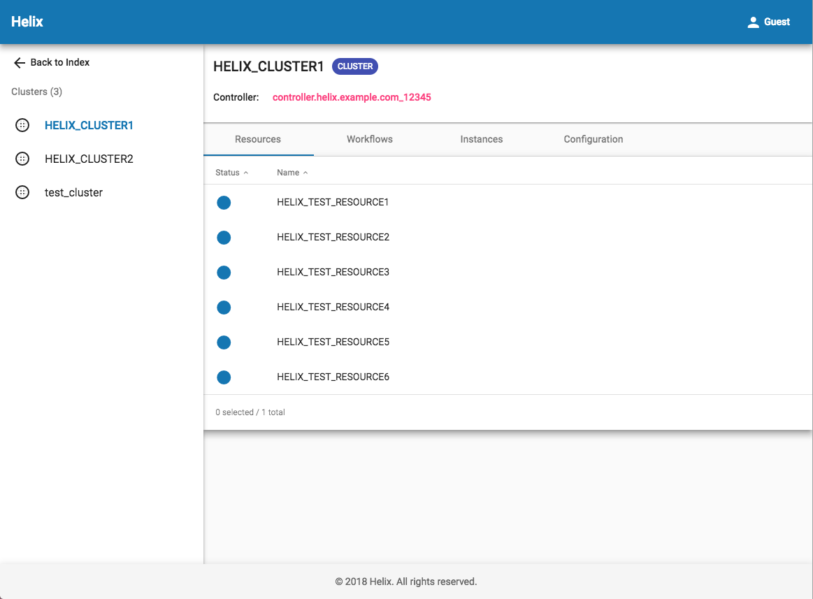This screenshot has width=813, height=599.
Task: Click the icon beside test_cluster in sidebar
Action: pyautogui.click(x=22, y=193)
